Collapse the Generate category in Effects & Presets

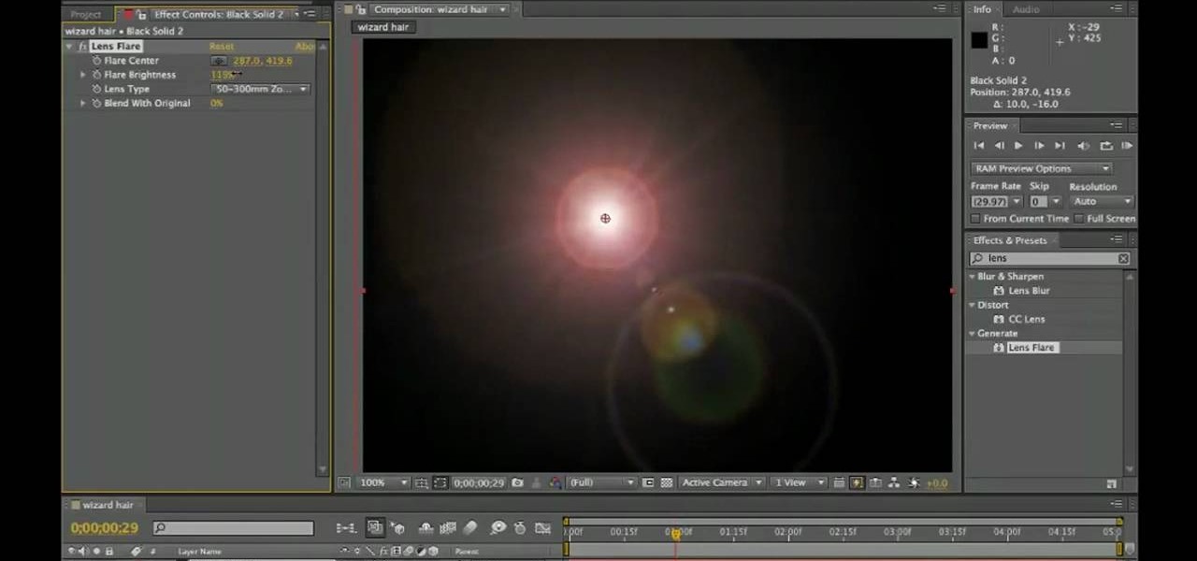pyautogui.click(x=972, y=333)
